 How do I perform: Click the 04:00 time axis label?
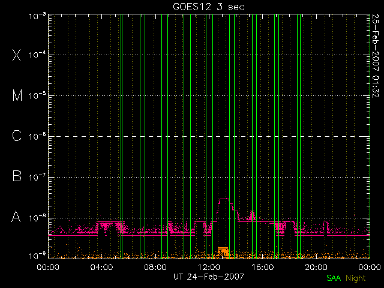point(102,266)
